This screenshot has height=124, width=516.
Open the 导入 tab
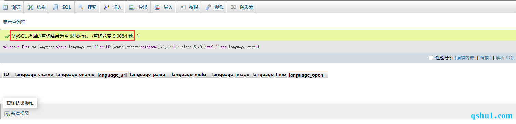tap(163, 7)
